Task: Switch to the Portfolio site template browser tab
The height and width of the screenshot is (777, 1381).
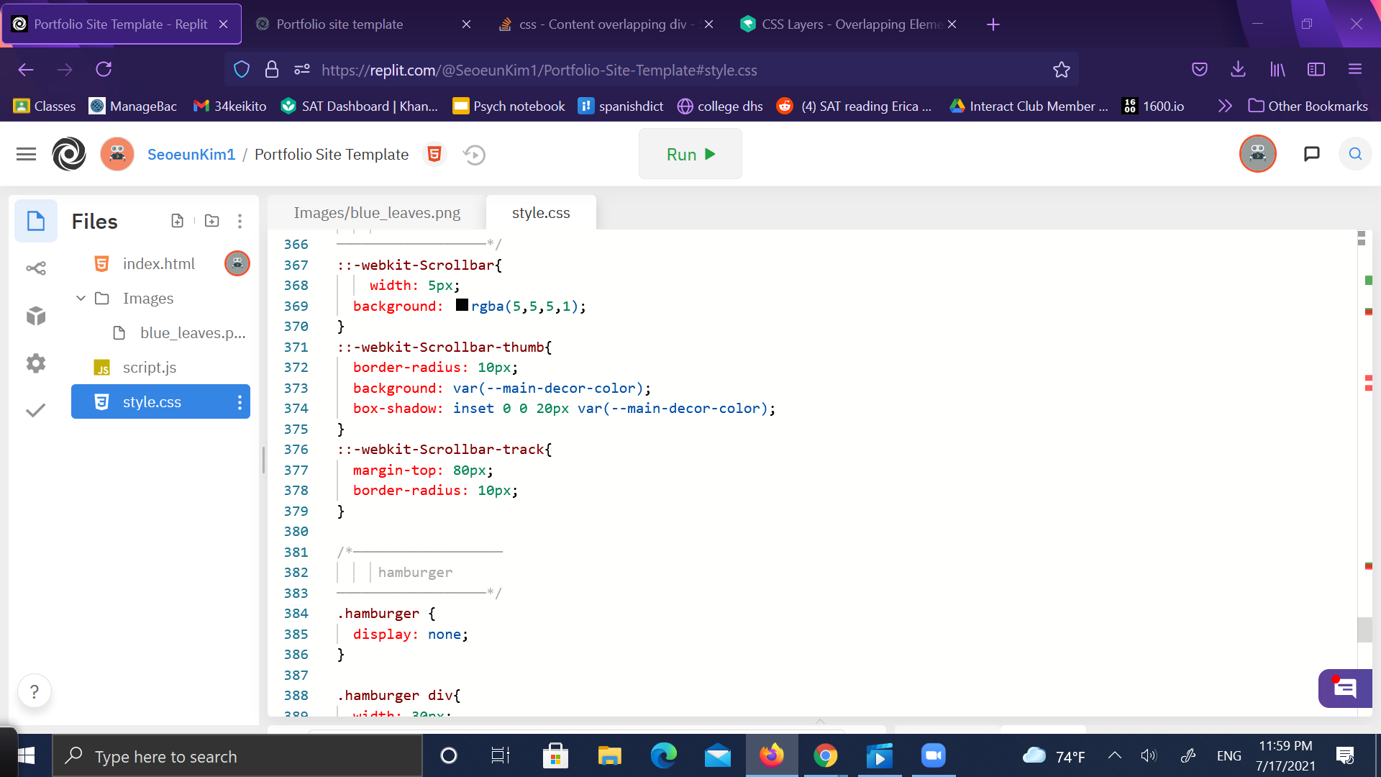Action: (339, 24)
